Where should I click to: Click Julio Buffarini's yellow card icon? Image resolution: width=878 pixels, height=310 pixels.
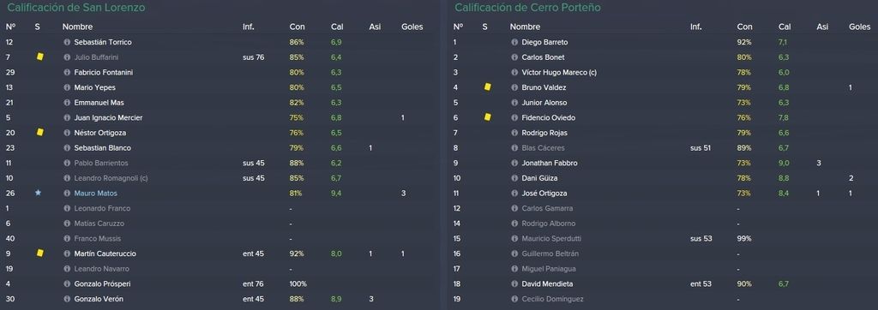[39, 57]
